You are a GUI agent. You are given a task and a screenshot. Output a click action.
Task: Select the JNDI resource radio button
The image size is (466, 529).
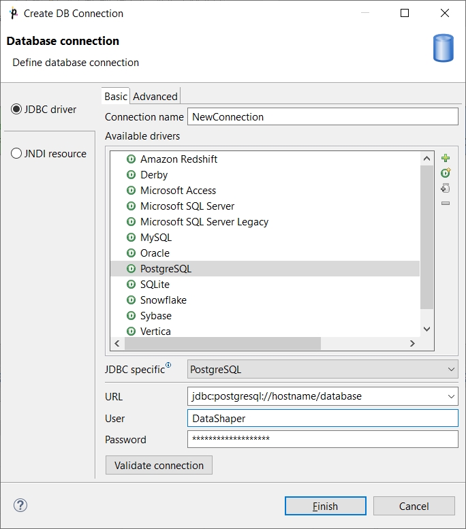pos(16,154)
